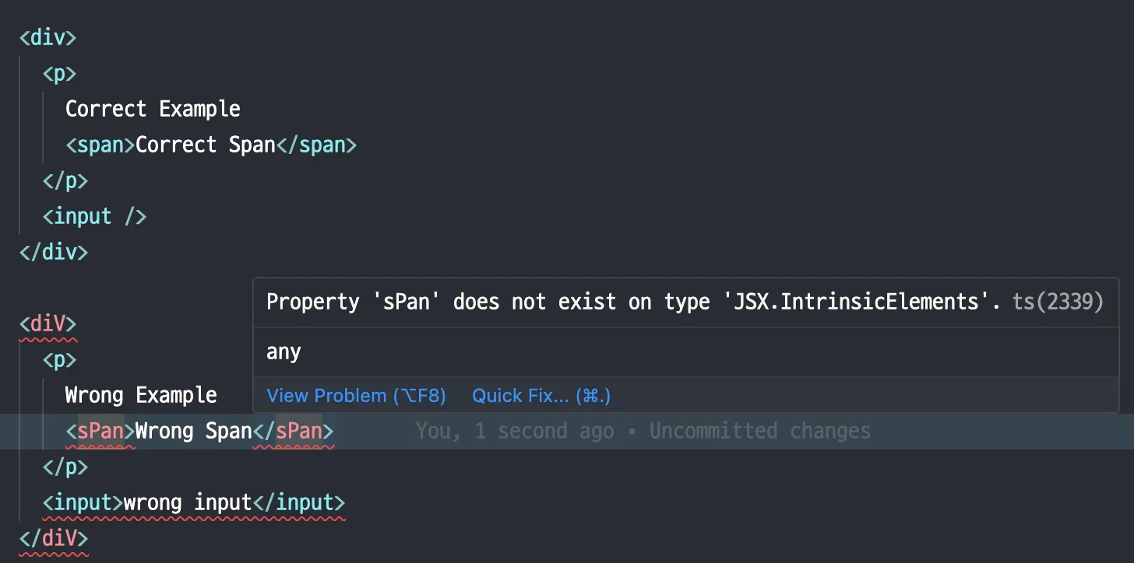Image resolution: width=1134 pixels, height=563 pixels.
Task: Click the ts(2339) error code
Action: tap(1058, 302)
